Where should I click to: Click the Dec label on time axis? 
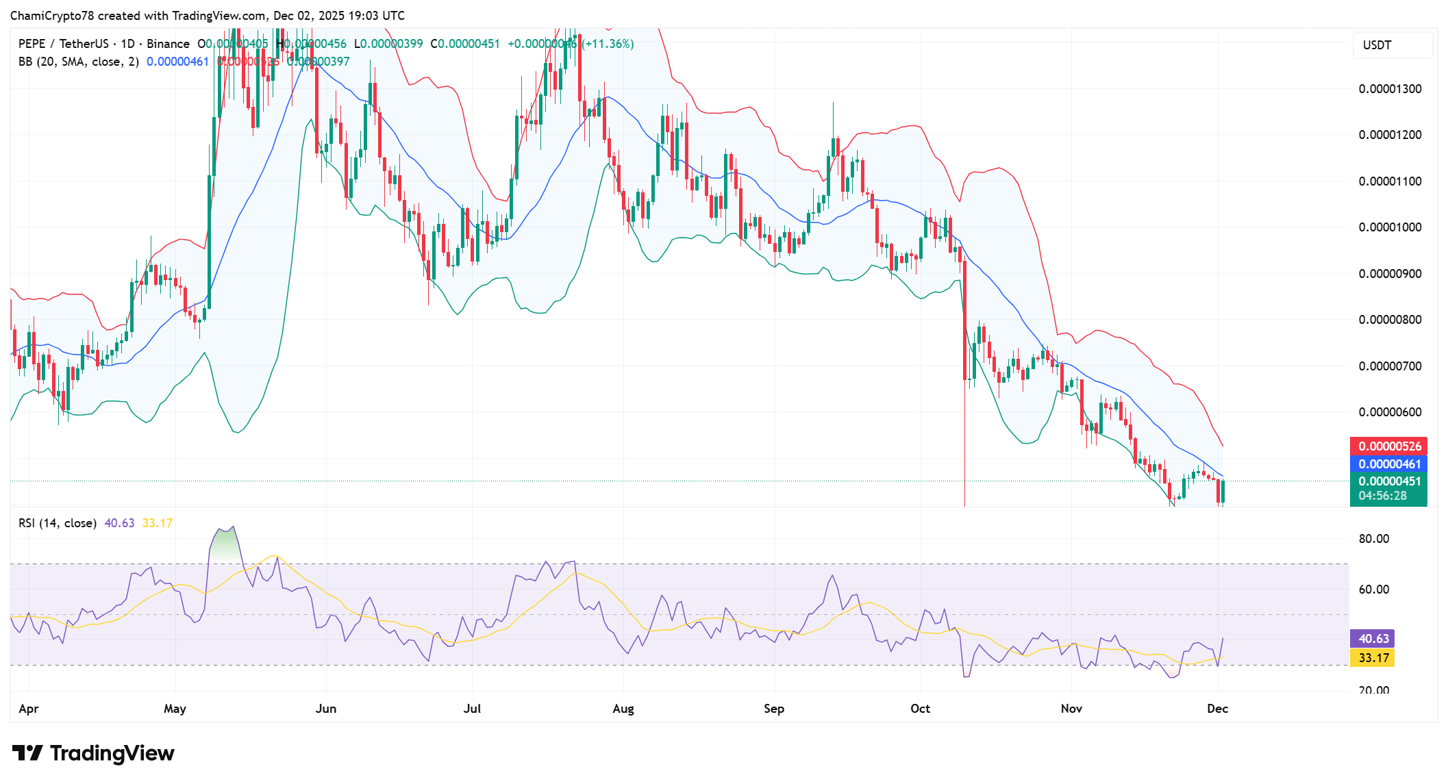(1217, 709)
